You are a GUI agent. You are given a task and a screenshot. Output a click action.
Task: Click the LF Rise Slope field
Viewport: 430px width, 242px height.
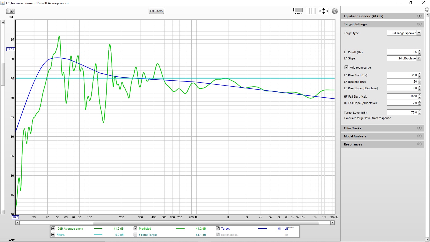point(402,88)
